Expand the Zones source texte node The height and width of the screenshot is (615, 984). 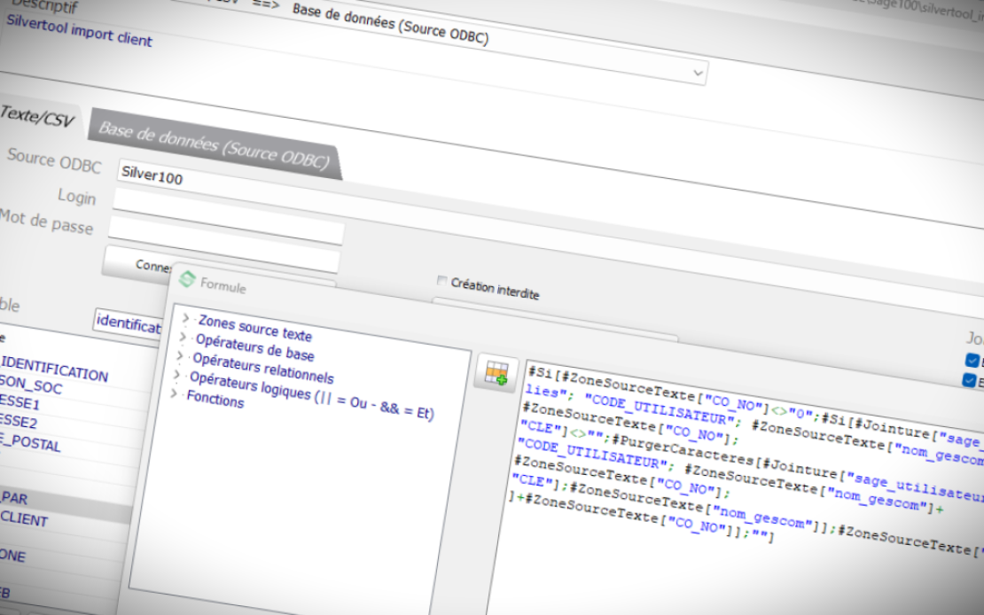coord(185,317)
